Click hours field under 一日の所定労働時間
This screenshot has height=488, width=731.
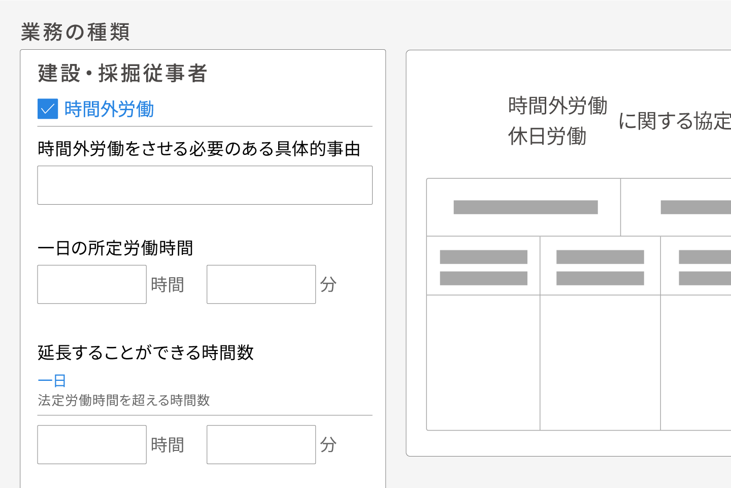click(x=92, y=284)
